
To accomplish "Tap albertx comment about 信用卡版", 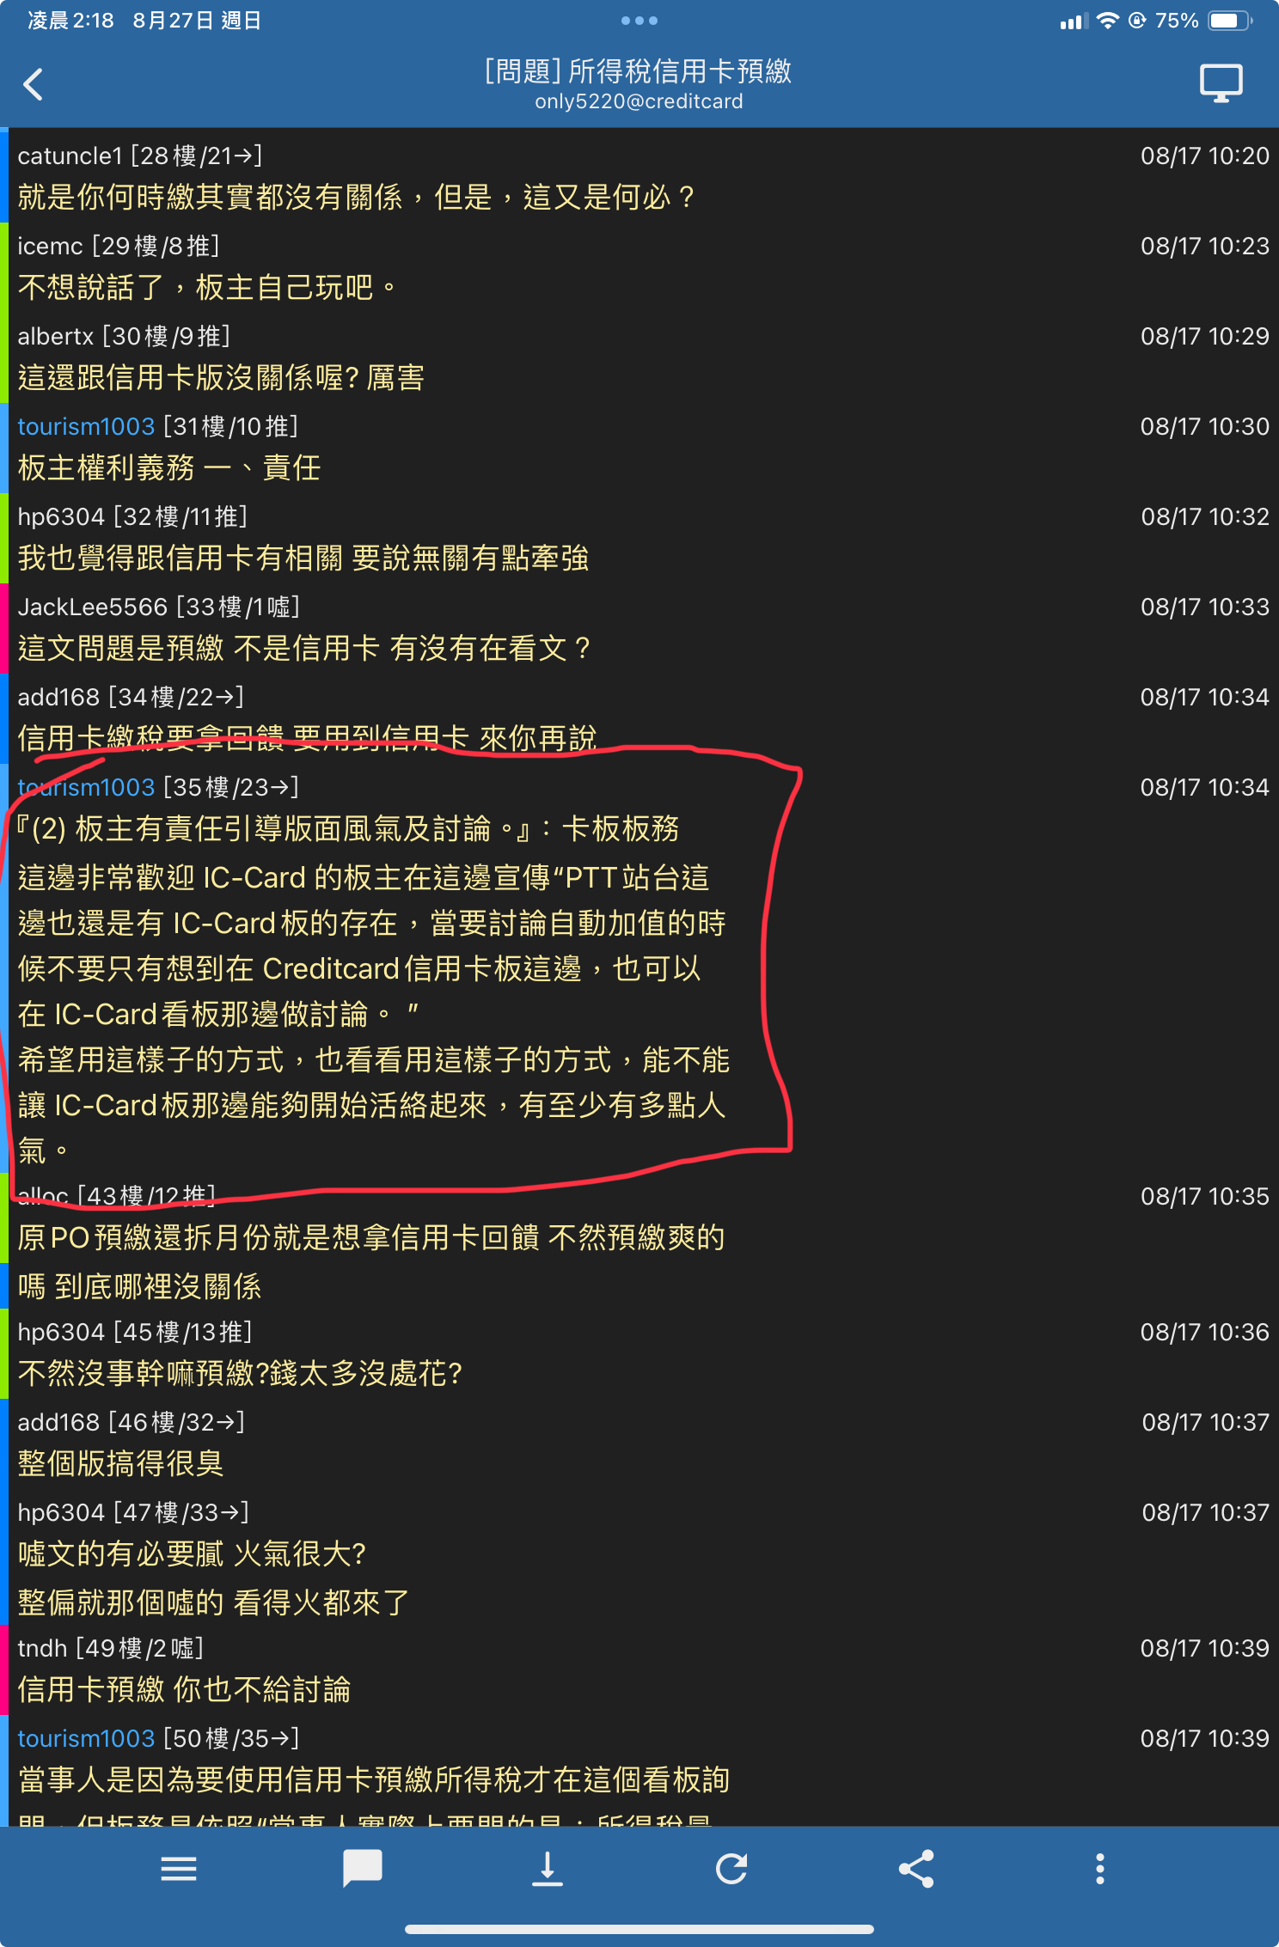I will [x=639, y=357].
